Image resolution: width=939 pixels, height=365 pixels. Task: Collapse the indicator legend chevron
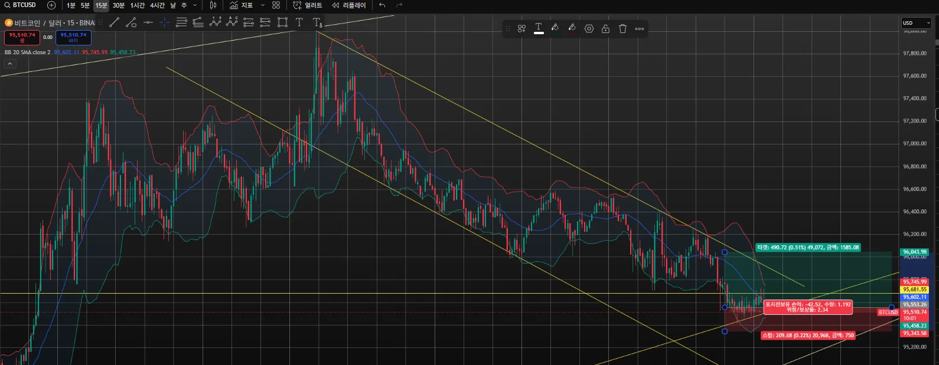click(9, 63)
